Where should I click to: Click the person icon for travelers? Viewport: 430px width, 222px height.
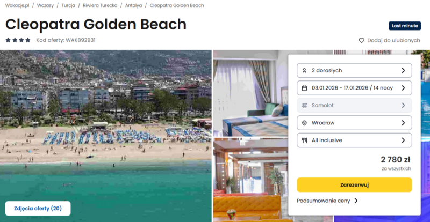(304, 70)
